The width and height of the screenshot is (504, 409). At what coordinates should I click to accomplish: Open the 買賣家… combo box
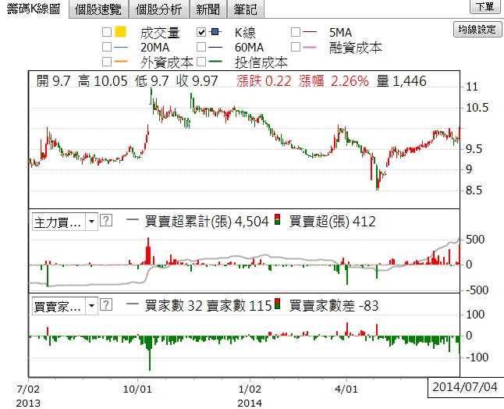(65, 306)
